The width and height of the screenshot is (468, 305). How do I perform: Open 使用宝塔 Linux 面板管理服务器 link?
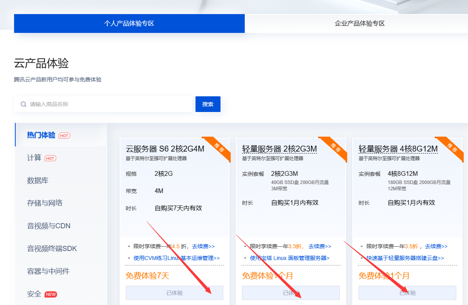(289, 258)
